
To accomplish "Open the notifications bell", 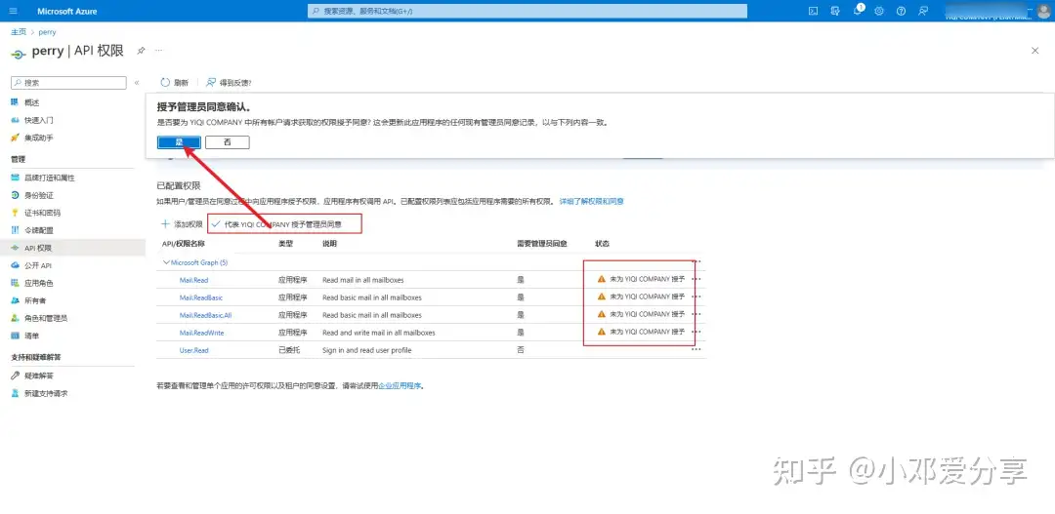I will coord(858,11).
